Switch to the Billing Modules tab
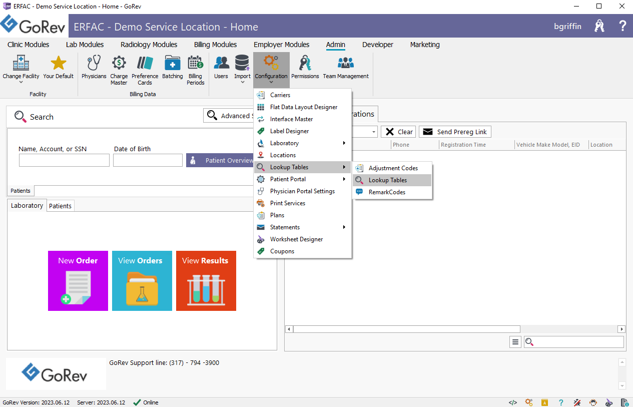The height and width of the screenshot is (407, 633). 216,45
